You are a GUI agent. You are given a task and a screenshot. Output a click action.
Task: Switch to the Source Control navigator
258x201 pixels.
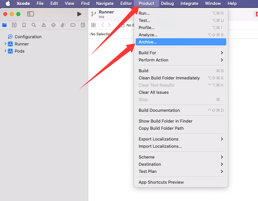pyautogui.click(x=14, y=25)
